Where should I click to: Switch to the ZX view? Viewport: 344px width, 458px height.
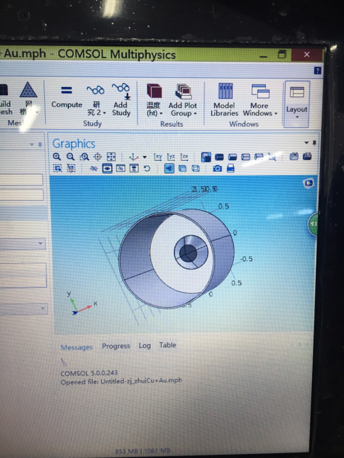pyautogui.click(x=184, y=157)
